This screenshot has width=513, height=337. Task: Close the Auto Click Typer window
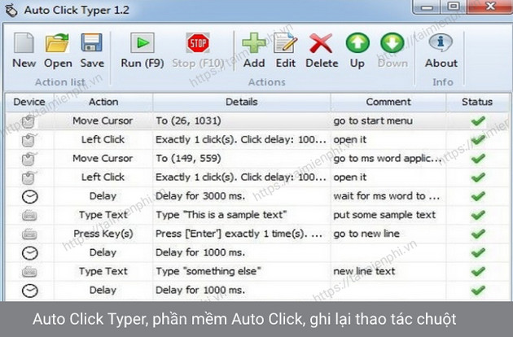pos(489,7)
